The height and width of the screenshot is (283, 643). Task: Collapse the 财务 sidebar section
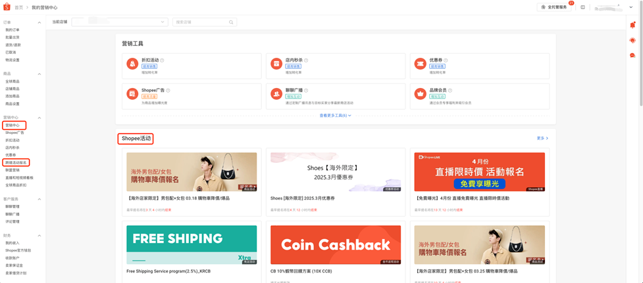(39, 236)
